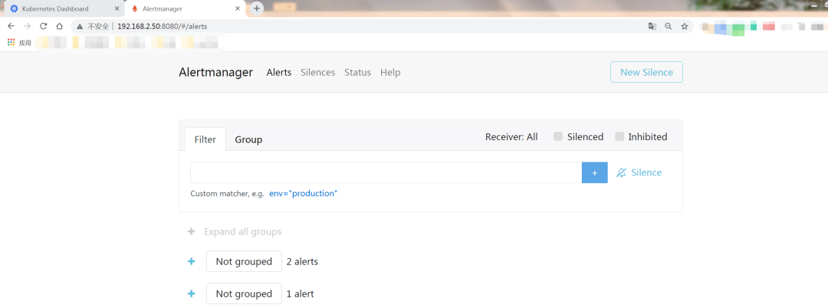The height and width of the screenshot is (308, 828).
Task: Click the 2 alerts count text
Action: 302,261
